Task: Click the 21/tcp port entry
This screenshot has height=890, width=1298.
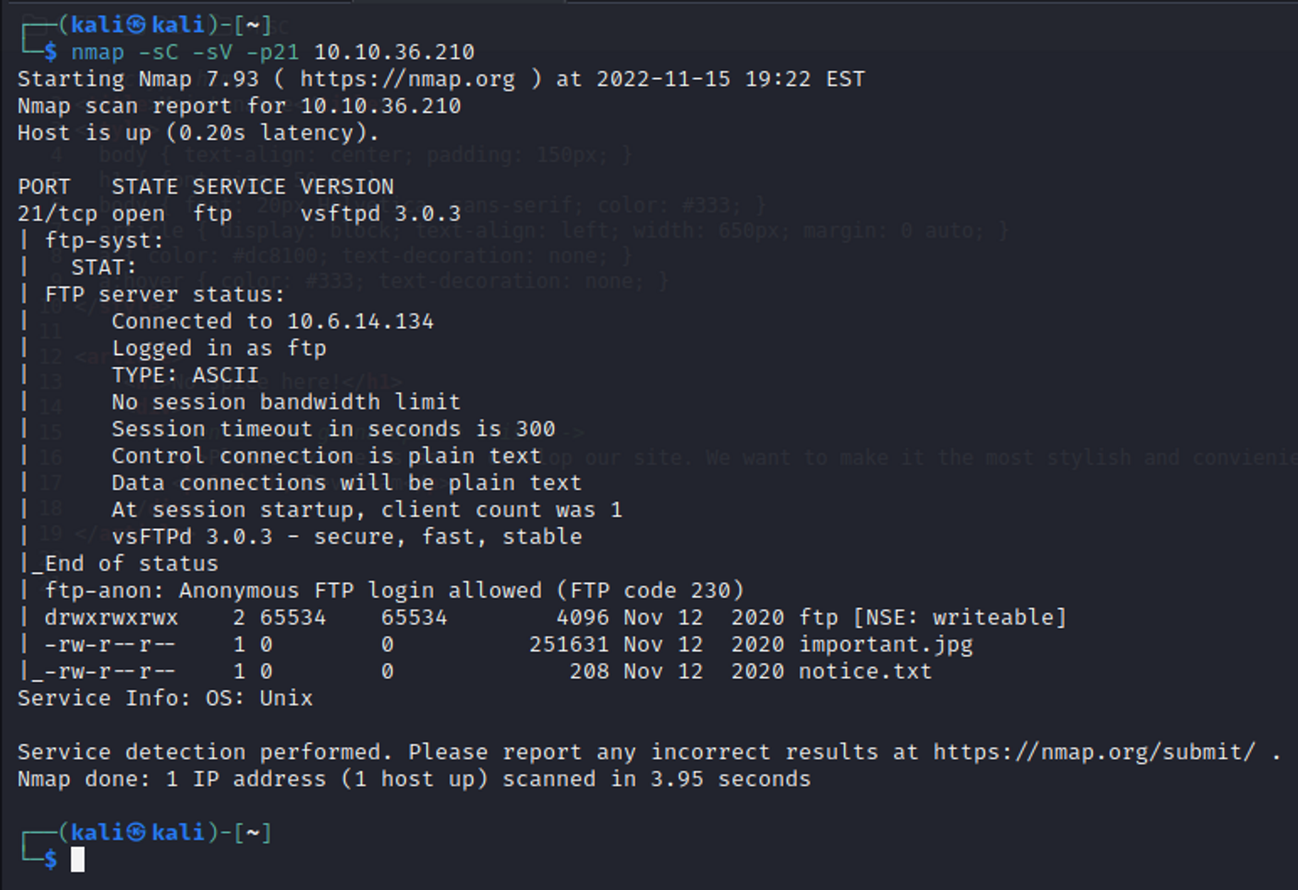Action: tap(57, 213)
